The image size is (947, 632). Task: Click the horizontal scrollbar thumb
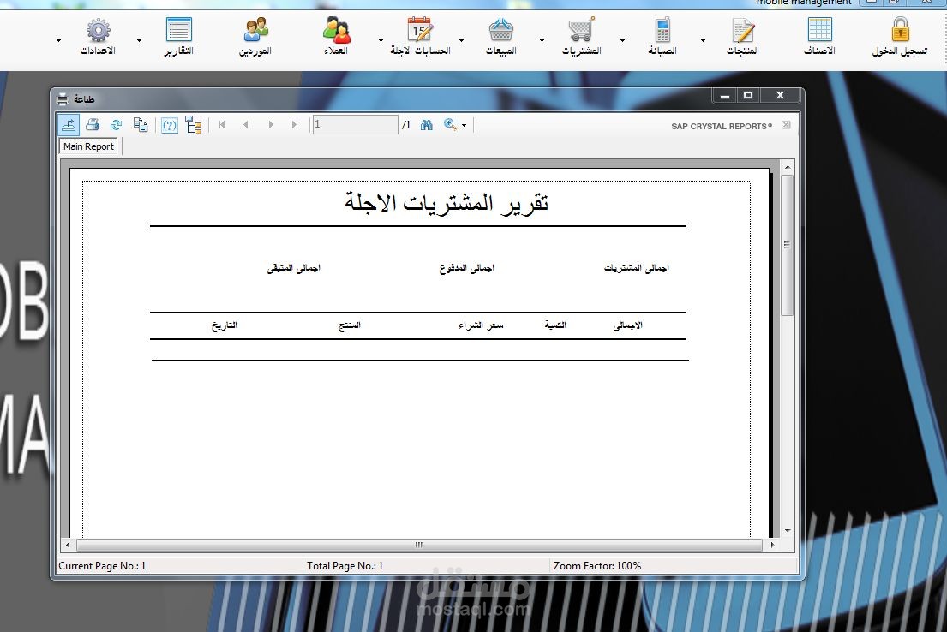click(x=419, y=545)
